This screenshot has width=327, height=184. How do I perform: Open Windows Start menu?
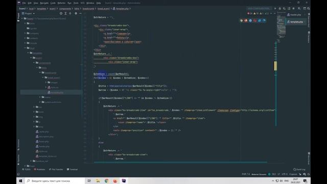[20, 181]
